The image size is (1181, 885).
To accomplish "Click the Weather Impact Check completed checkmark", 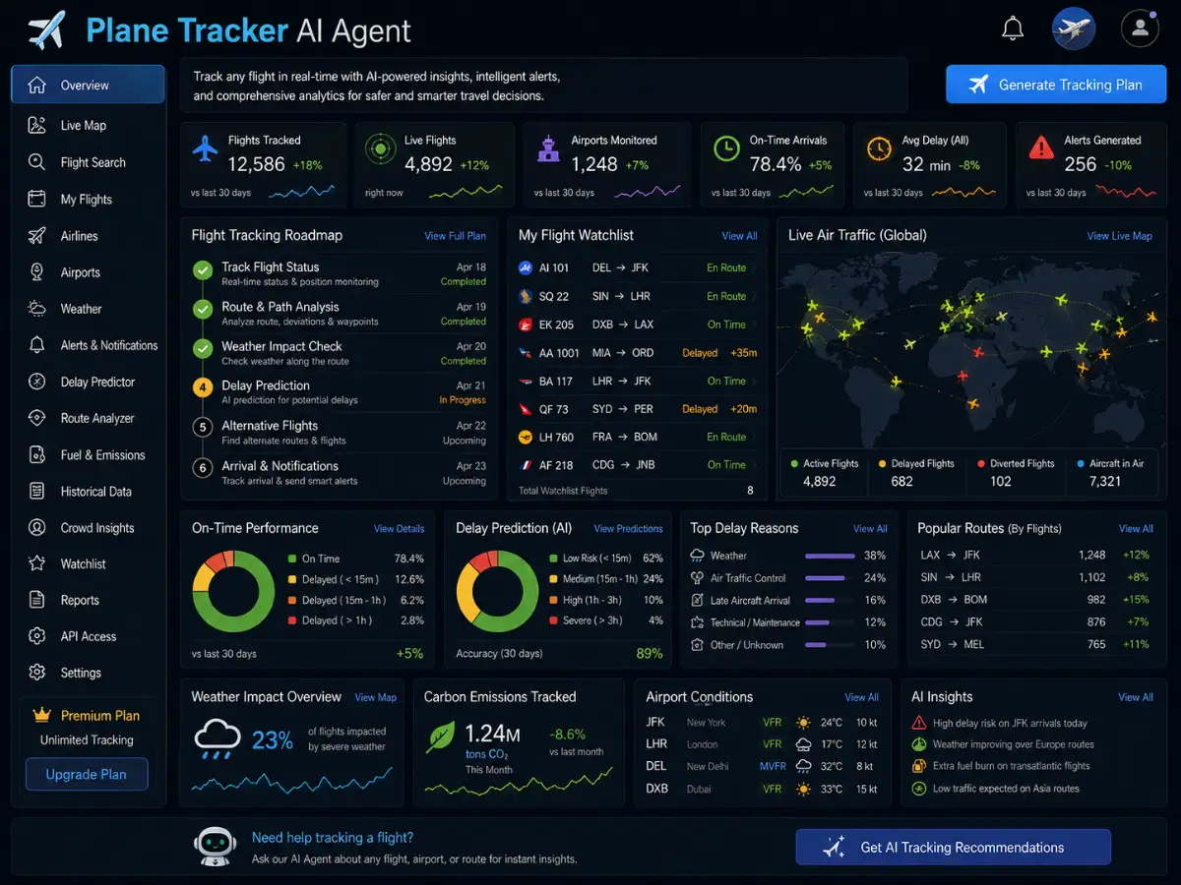I will tap(203, 349).
